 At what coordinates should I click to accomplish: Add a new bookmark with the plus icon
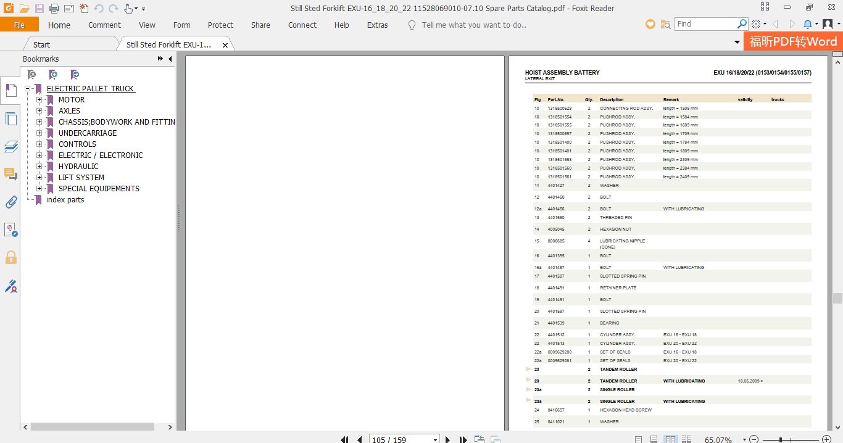(54, 75)
